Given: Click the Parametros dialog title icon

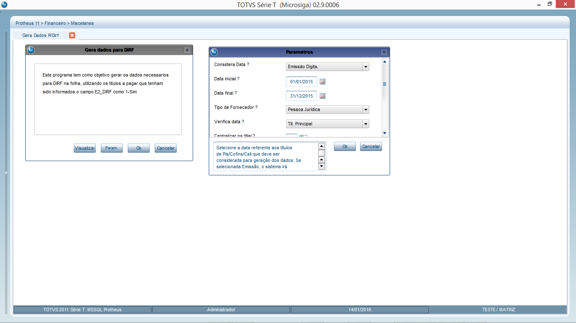Looking at the screenshot, I should coord(214,52).
